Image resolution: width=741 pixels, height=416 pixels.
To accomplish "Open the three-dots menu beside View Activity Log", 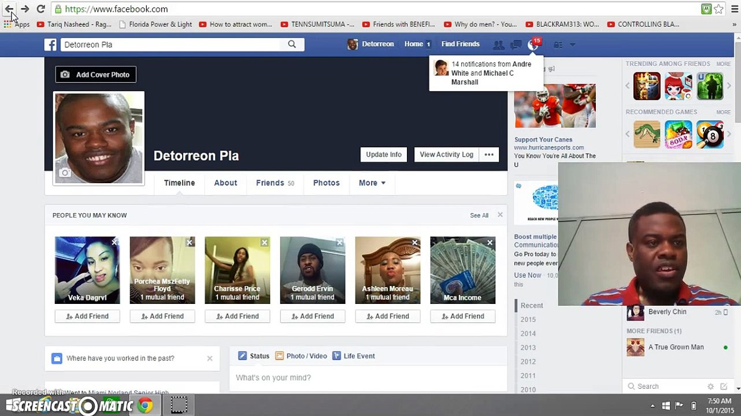I will (489, 155).
